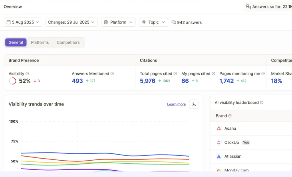Screen dimensions: 292x177
Task: Click the Answers Mentioned help icon
Action: click(112, 74)
